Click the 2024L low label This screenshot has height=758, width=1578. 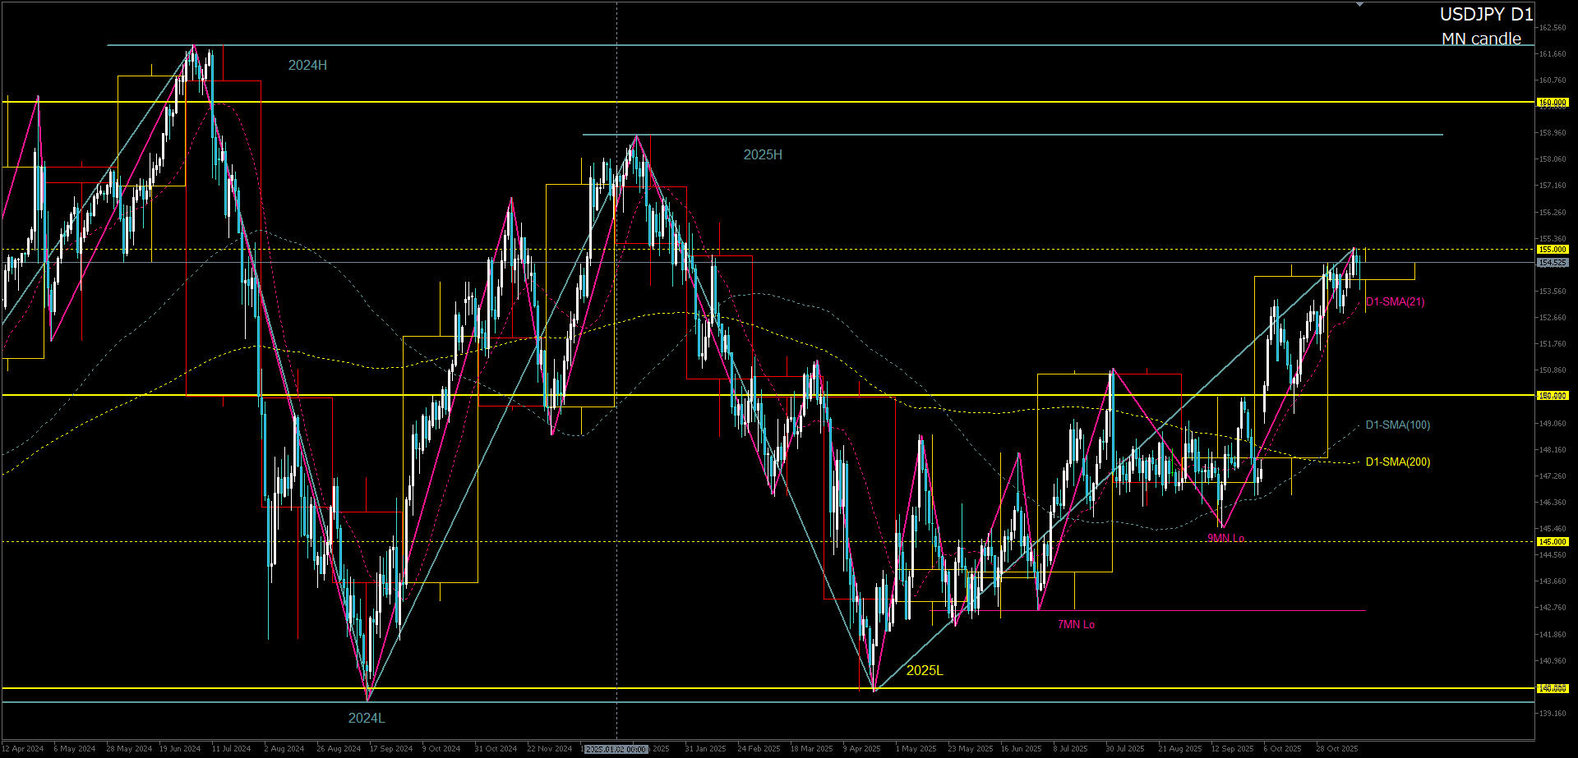tap(367, 719)
